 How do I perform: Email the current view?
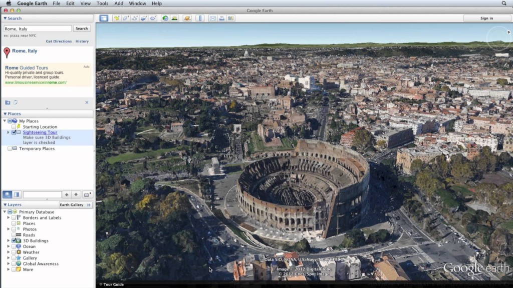(213, 18)
